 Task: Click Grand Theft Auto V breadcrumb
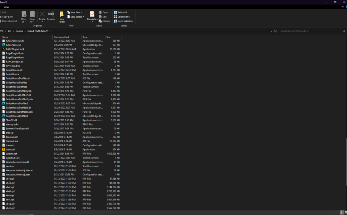point(37,31)
